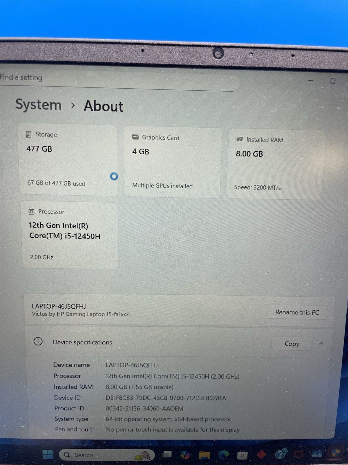
Task: Open Windows Security shield taskbar icon
Action: point(336,454)
